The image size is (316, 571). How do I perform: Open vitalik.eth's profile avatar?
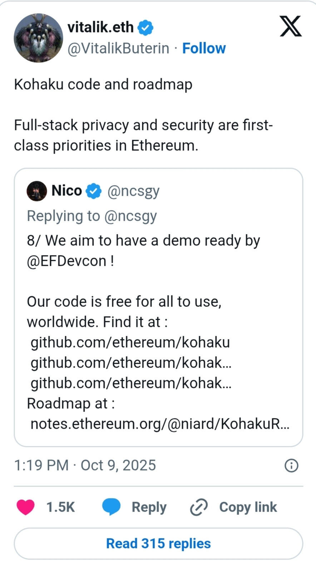(x=38, y=38)
